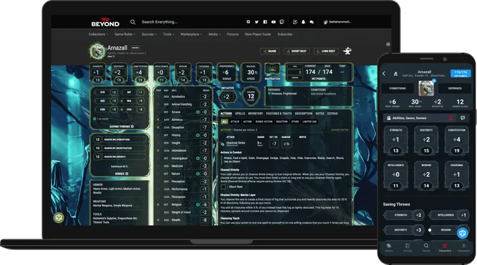
Task: Filter actions by Bonus Action
Action: [x=264, y=122]
